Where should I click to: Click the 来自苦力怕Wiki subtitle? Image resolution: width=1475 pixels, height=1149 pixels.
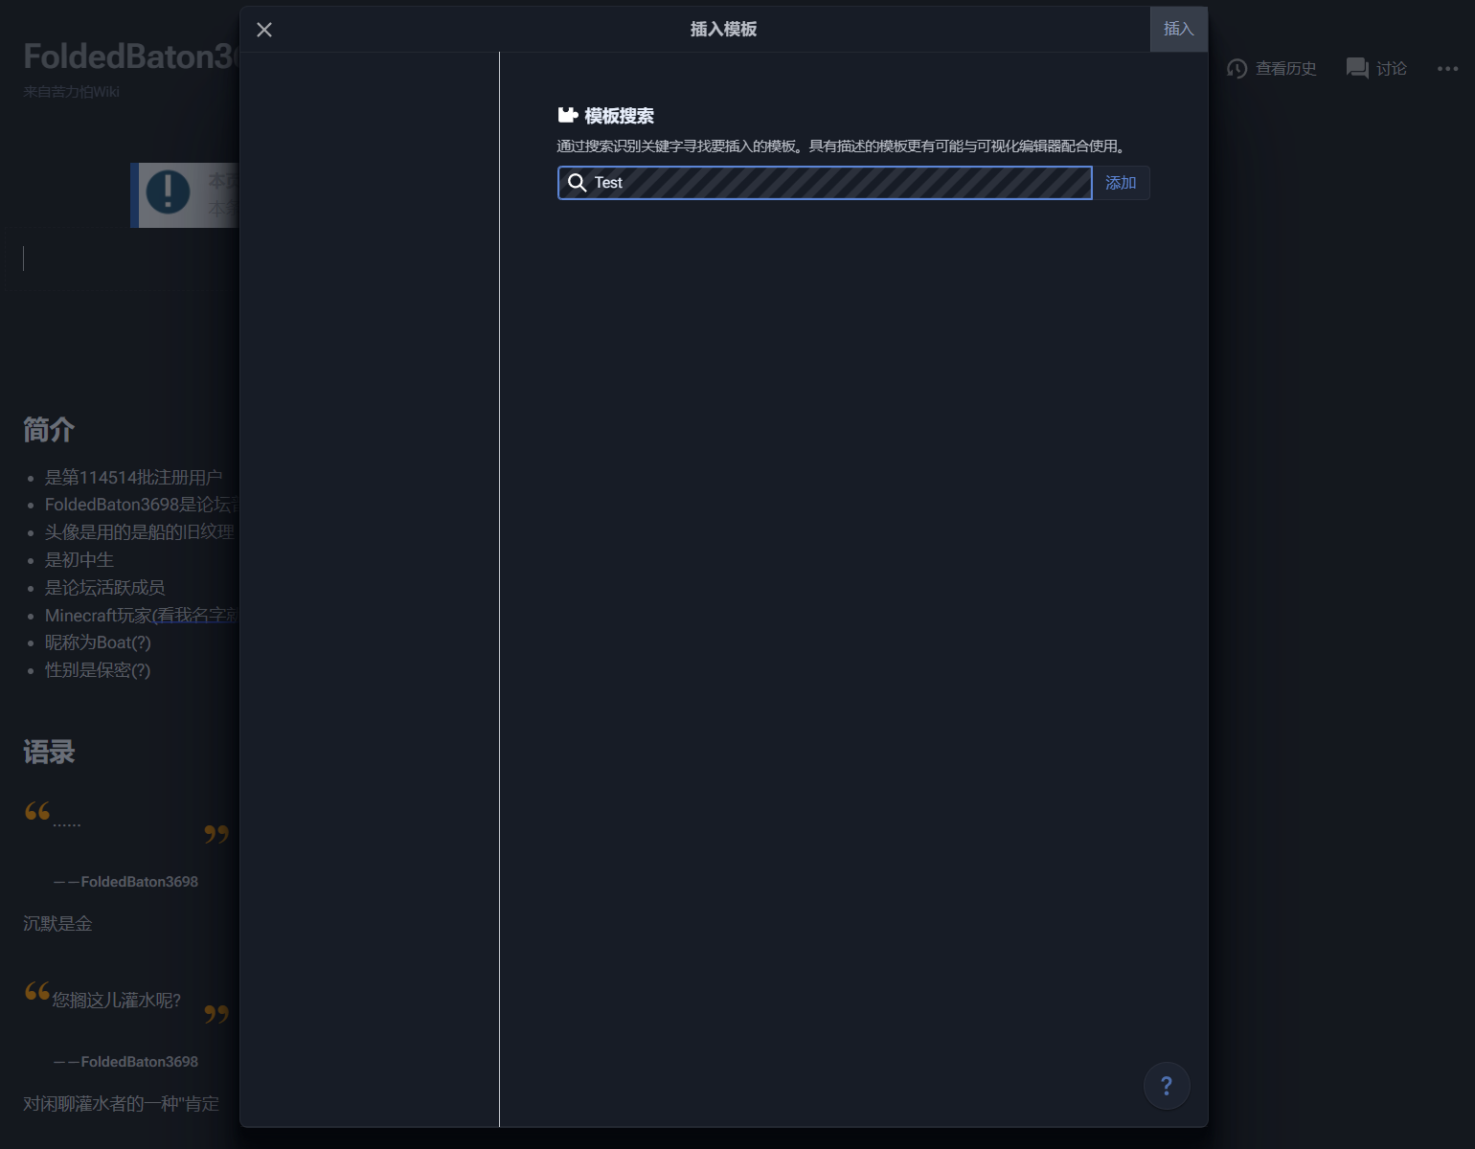71,92
